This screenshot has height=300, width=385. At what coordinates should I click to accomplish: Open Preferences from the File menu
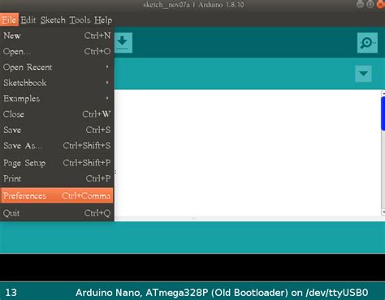[x=57, y=195]
